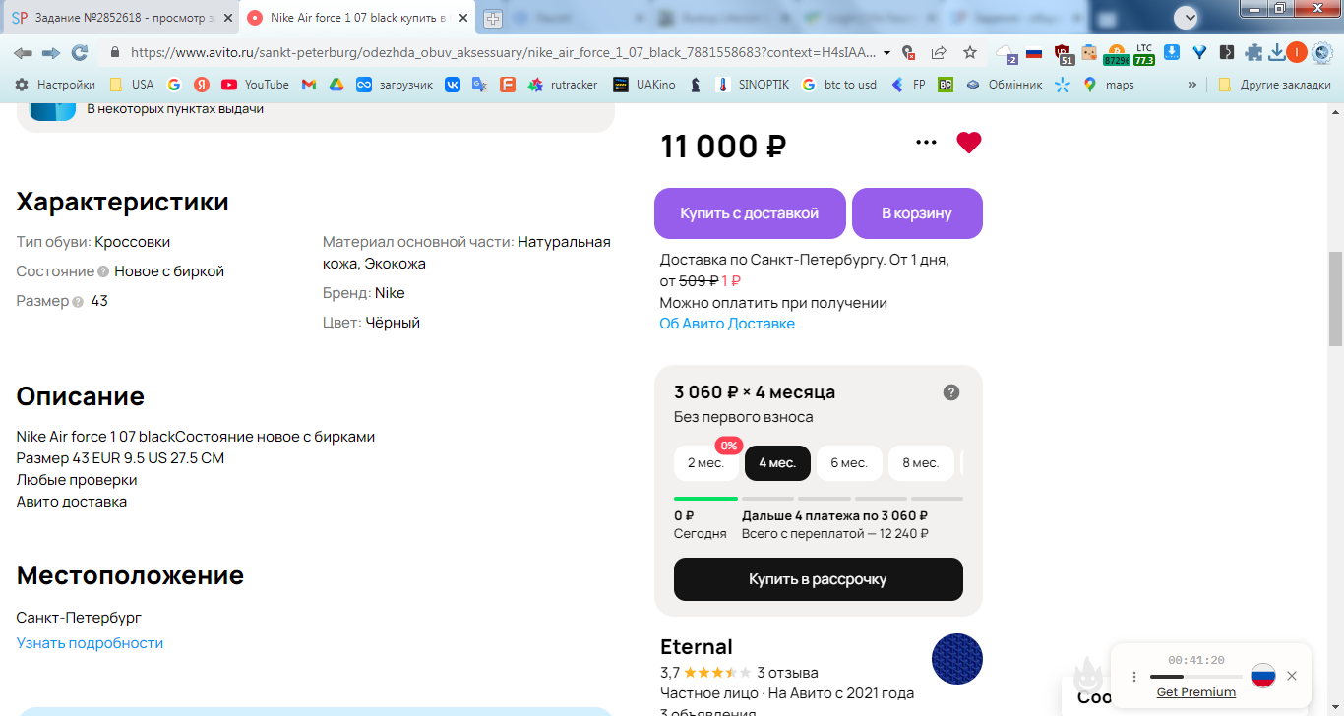This screenshot has width=1344, height=716.
Task: Open Extensions puzzle piece menu
Action: pos(1254,53)
